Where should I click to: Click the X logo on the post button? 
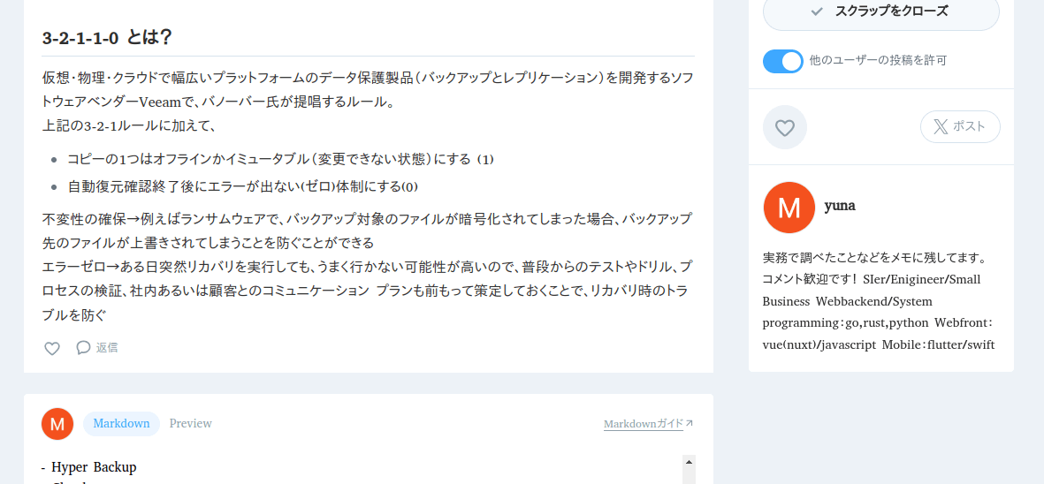(x=941, y=126)
